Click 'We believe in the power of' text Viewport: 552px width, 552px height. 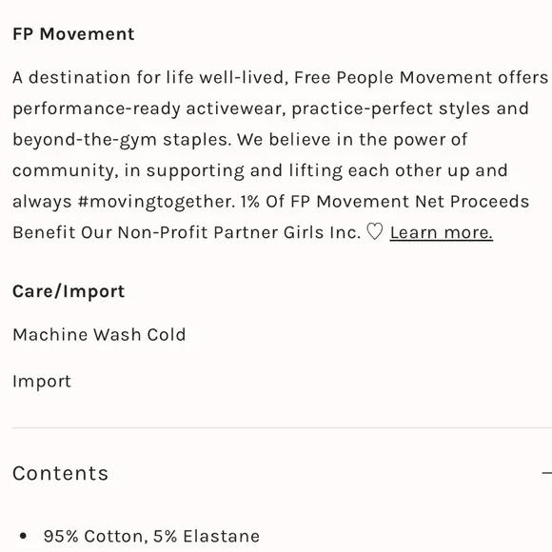click(352, 140)
